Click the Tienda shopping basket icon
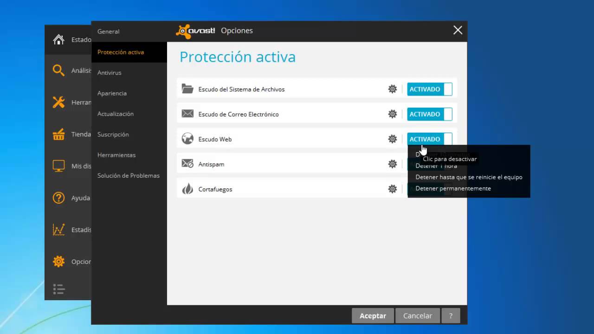Viewport: 594px width, 334px height. [x=58, y=135]
